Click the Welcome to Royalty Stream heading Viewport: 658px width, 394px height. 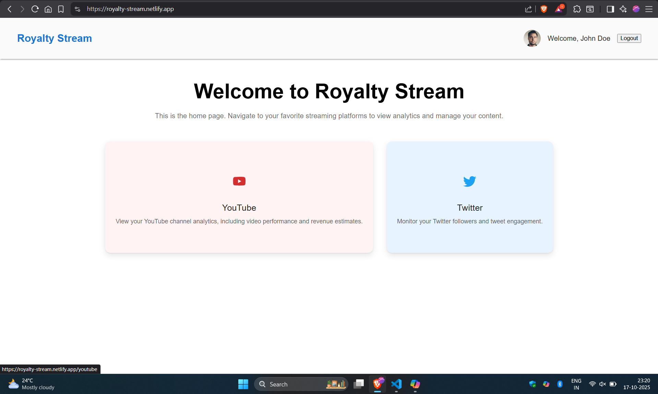coord(329,91)
